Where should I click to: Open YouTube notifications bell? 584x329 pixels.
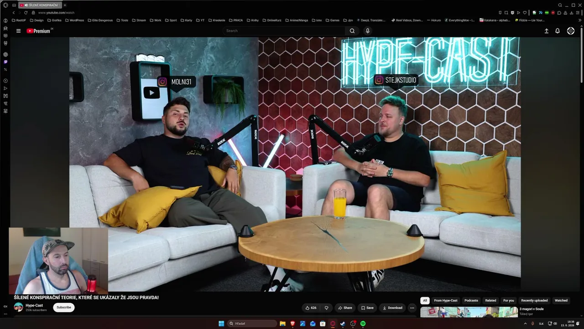[x=558, y=31]
